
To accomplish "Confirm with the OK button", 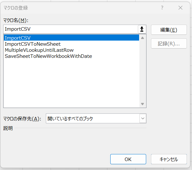I will point(128,159).
